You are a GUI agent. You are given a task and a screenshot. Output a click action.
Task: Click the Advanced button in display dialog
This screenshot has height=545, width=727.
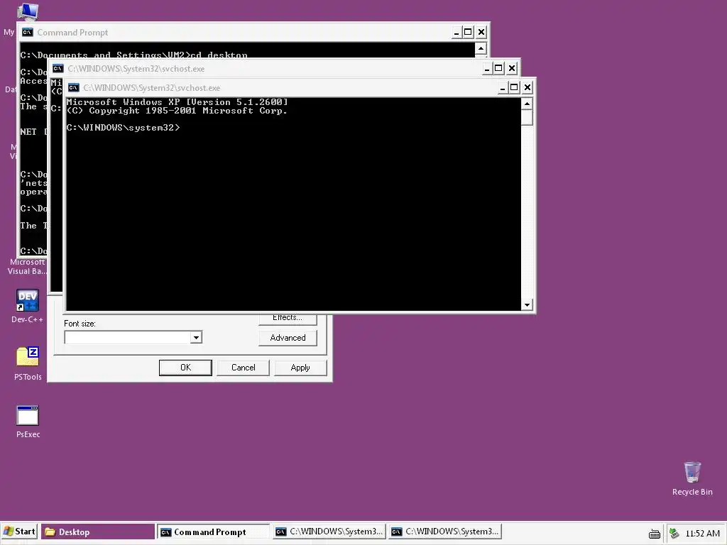[x=288, y=338]
